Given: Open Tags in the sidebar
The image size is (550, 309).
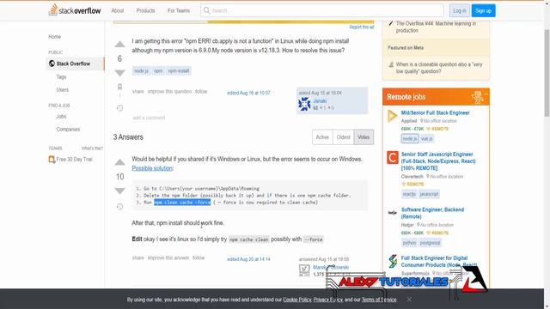Looking at the screenshot, I should point(61,76).
